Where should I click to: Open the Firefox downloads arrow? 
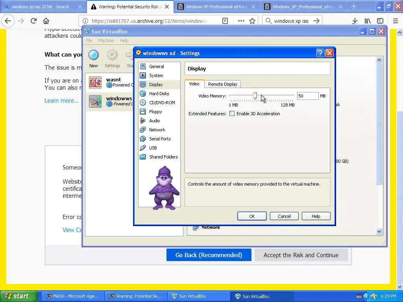(355, 21)
